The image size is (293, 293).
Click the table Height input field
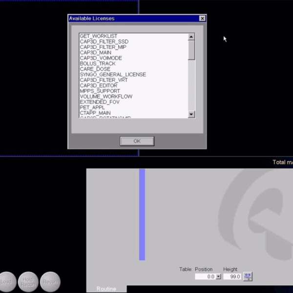coord(232,276)
